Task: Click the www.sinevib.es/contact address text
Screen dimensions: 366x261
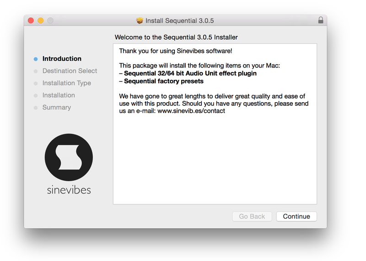Action: click(x=191, y=111)
